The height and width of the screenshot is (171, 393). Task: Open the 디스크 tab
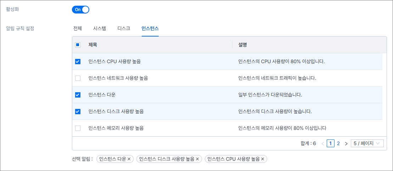[124, 28]
